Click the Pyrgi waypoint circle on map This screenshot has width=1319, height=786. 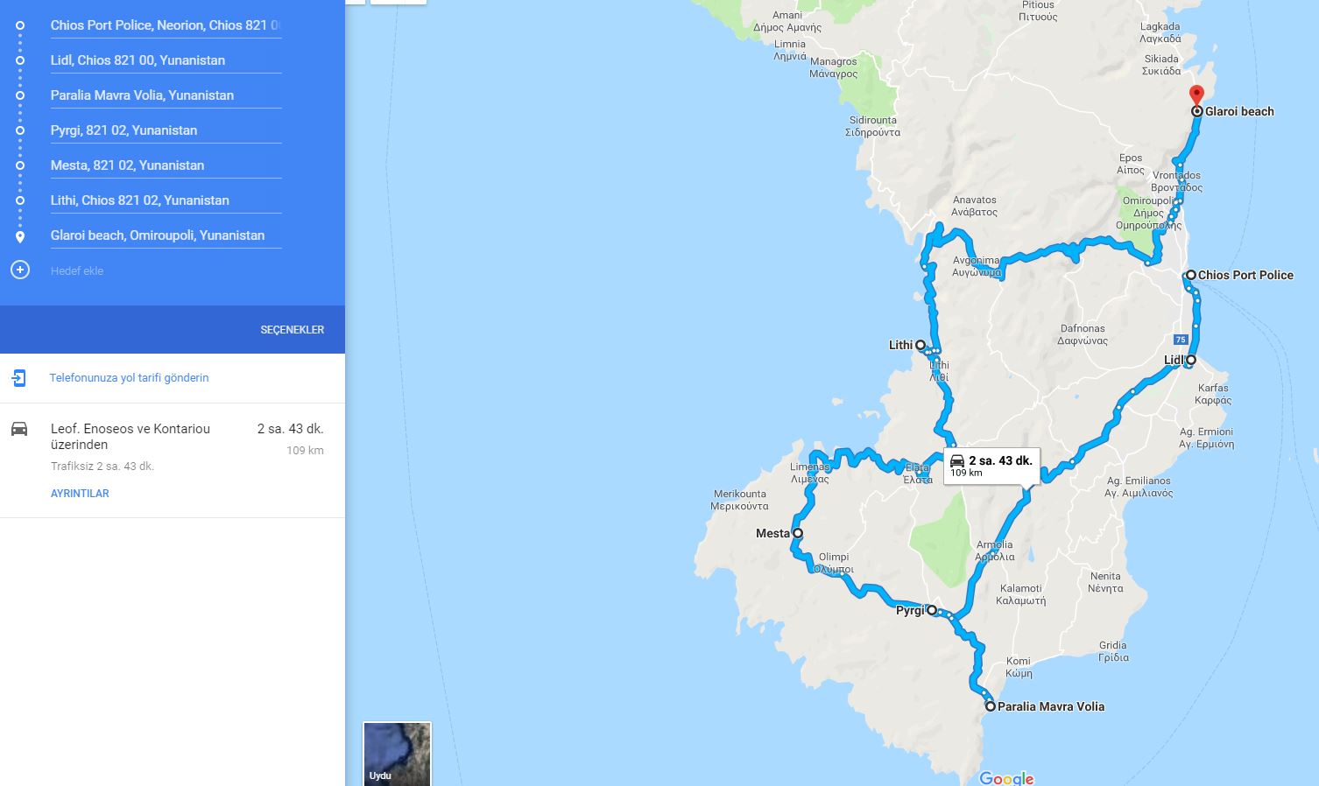[932, 610]
